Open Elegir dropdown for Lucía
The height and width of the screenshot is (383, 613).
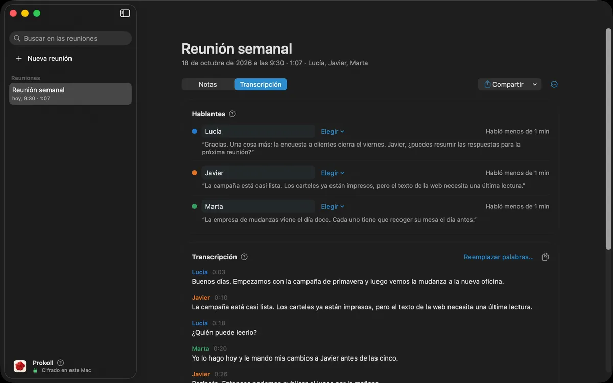[x=333, y=131]
